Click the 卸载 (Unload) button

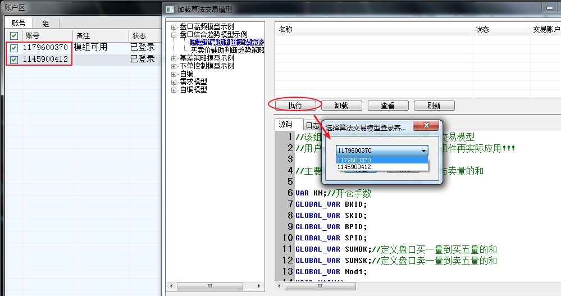point(341,106)
